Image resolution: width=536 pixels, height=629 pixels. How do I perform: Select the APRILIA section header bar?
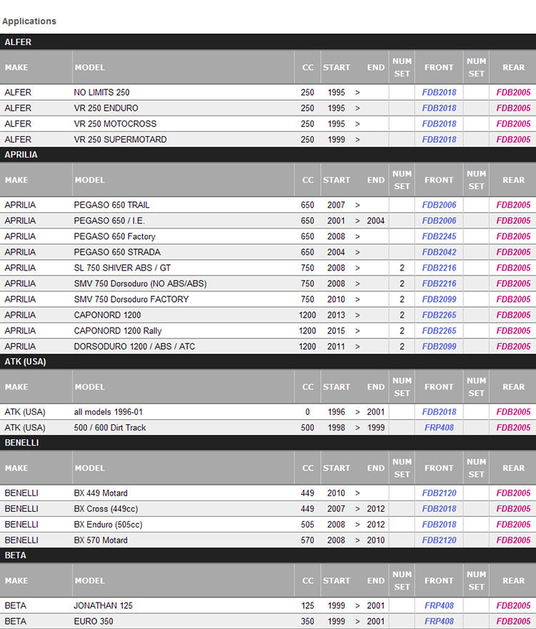pos(268,154)
